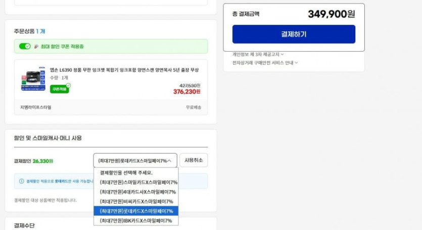Screen dimensions: 422x230
Task: Expand the 전자상거래 구매안전 서비스 안내 section
Action: point(265,63)
